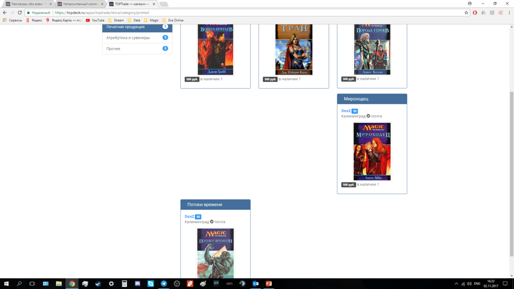514x289 pixels.
Task: Launch Skype from the taskbar
Action: click(151, 284)
